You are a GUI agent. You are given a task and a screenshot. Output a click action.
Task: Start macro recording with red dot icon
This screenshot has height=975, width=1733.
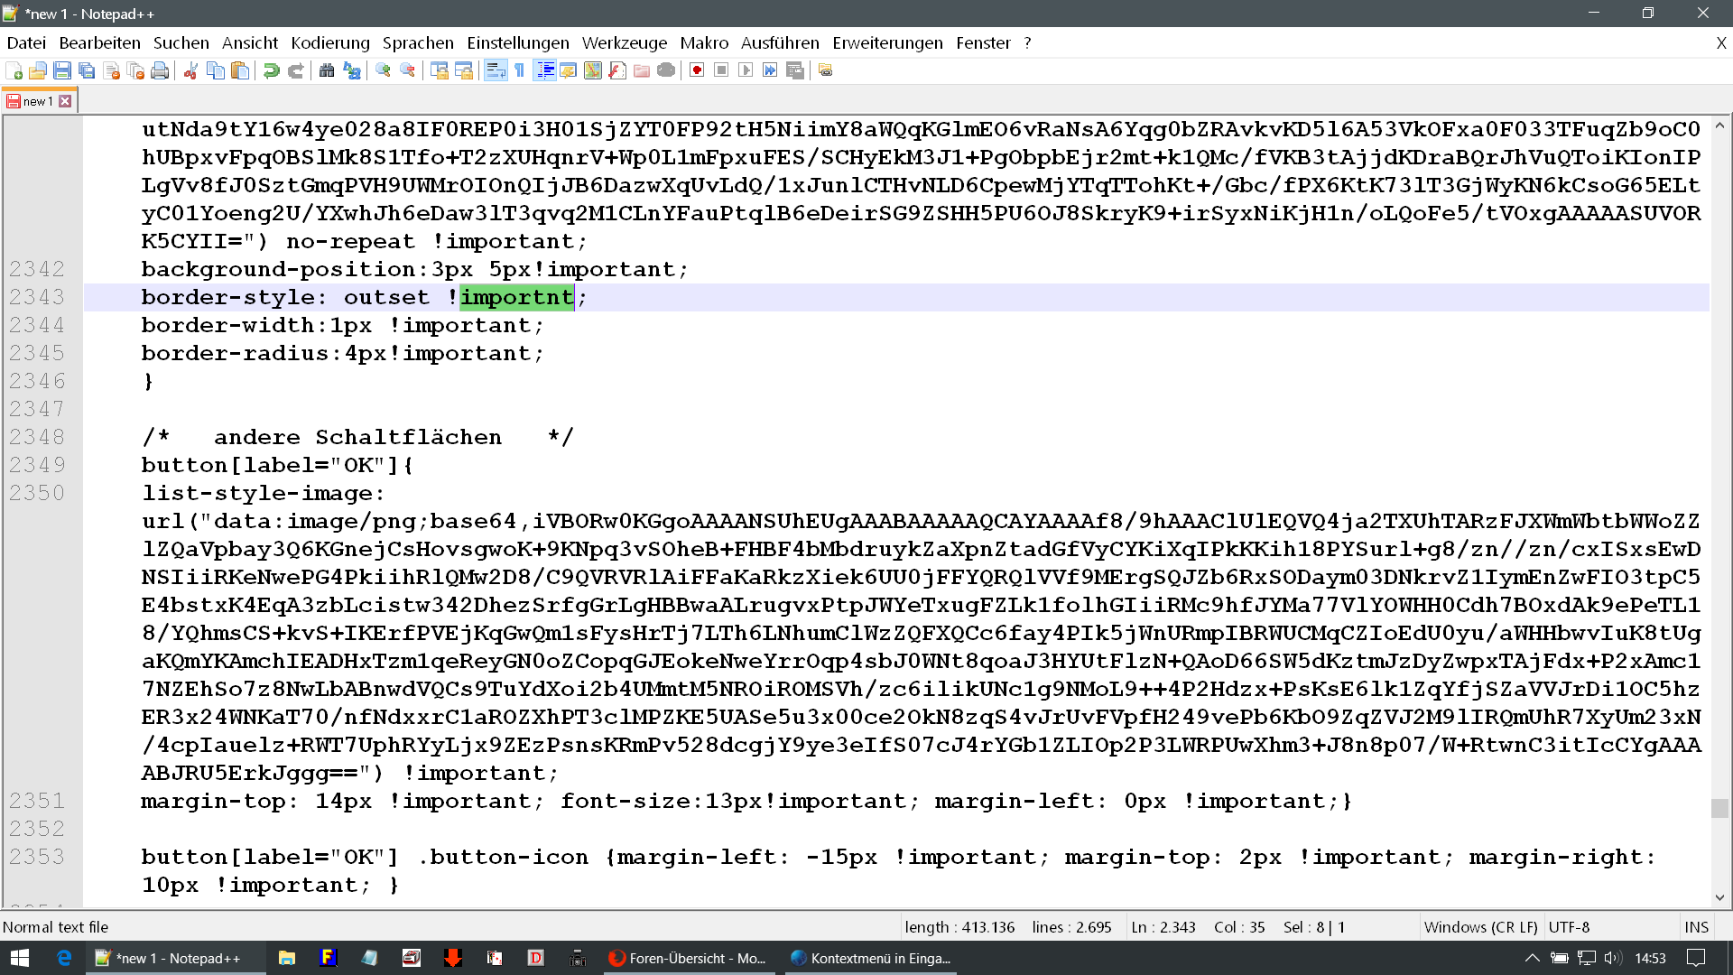697,70
